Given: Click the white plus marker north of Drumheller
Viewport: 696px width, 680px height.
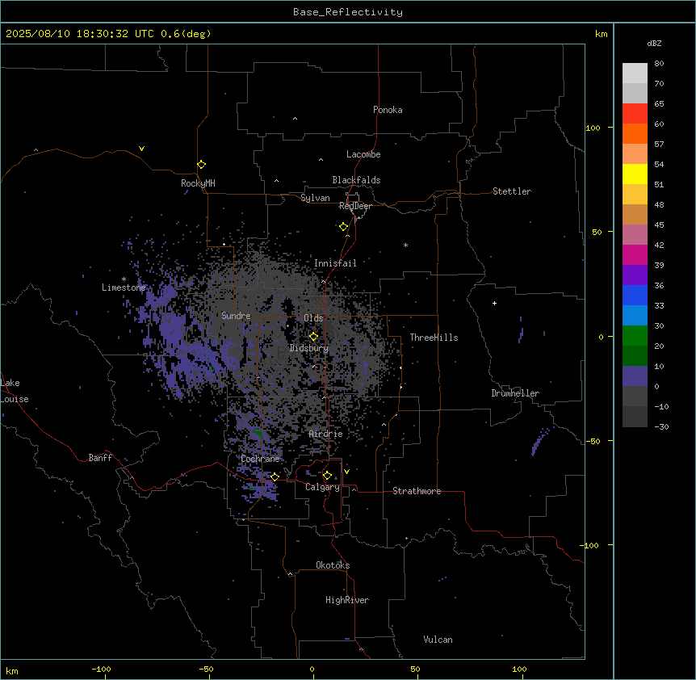Looking at the screenshot, I should (x=494, y=303).
